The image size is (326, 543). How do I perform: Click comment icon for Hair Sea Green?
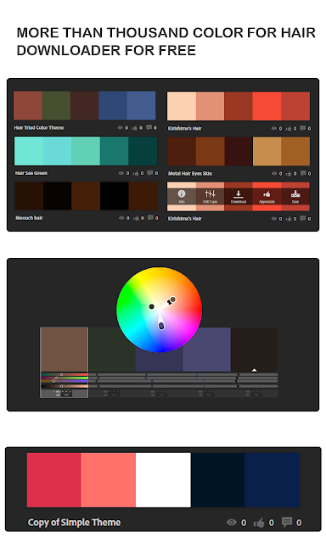click(x=150, y=173)
